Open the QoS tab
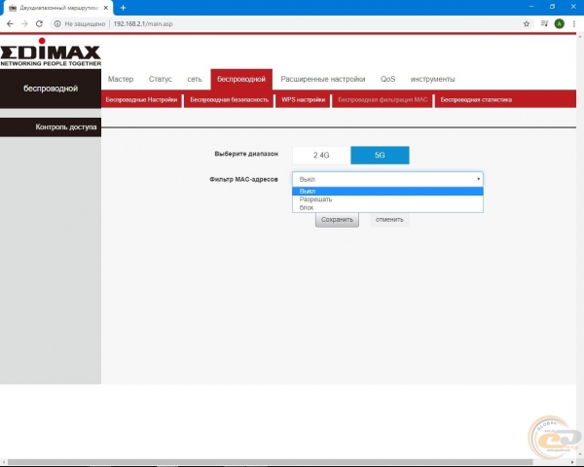 (387, 79)
